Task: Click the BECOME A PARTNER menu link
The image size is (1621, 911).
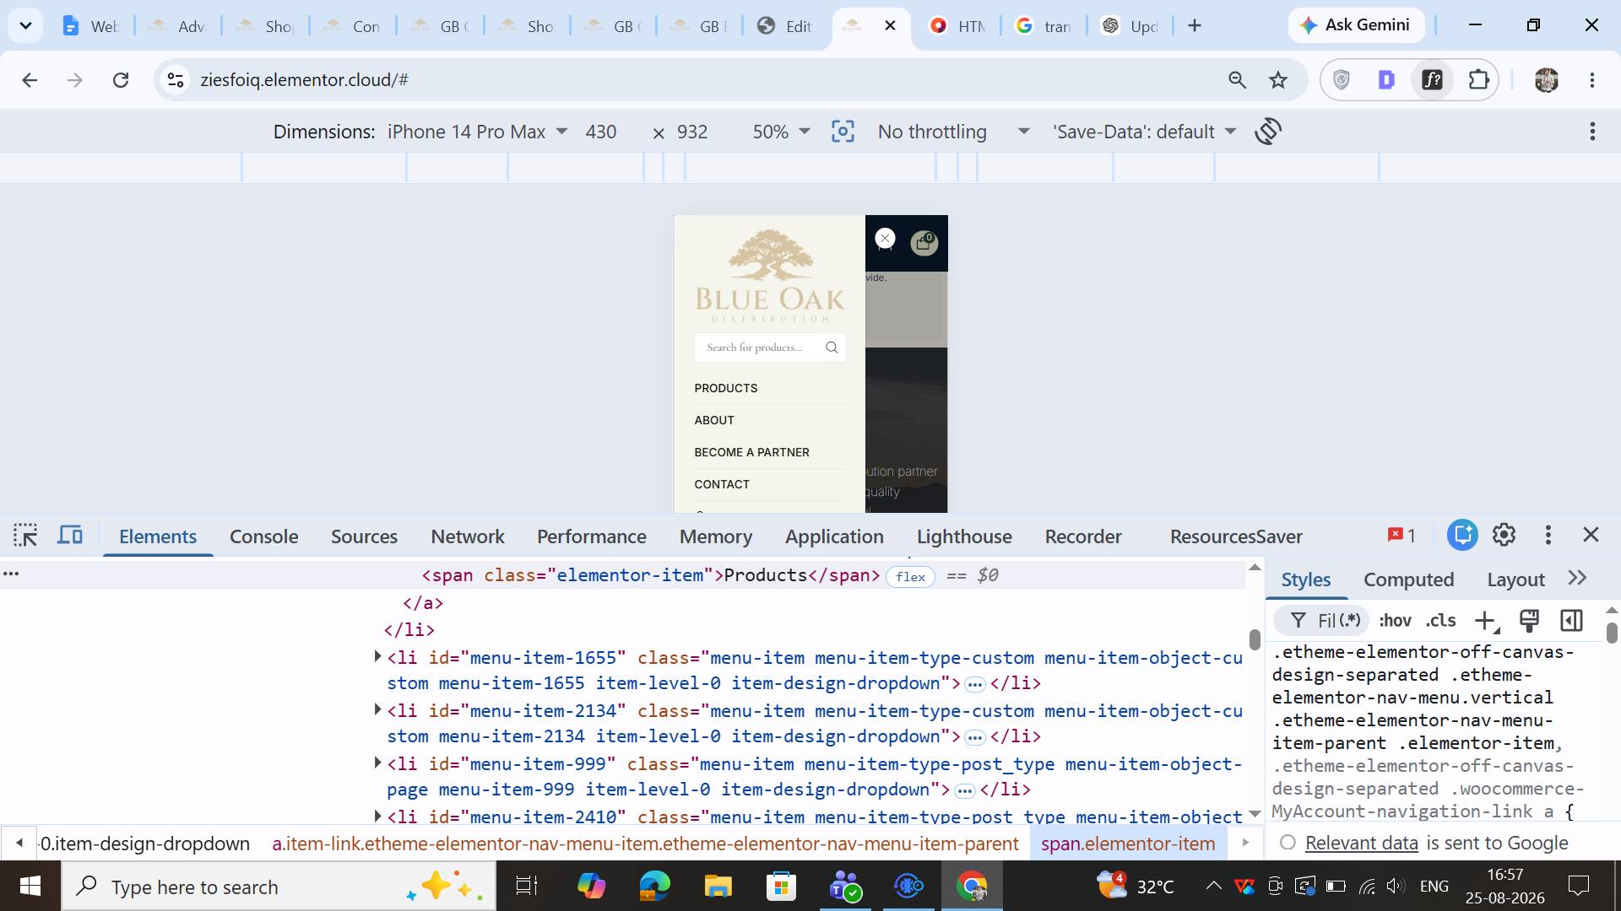Action: 751,452
